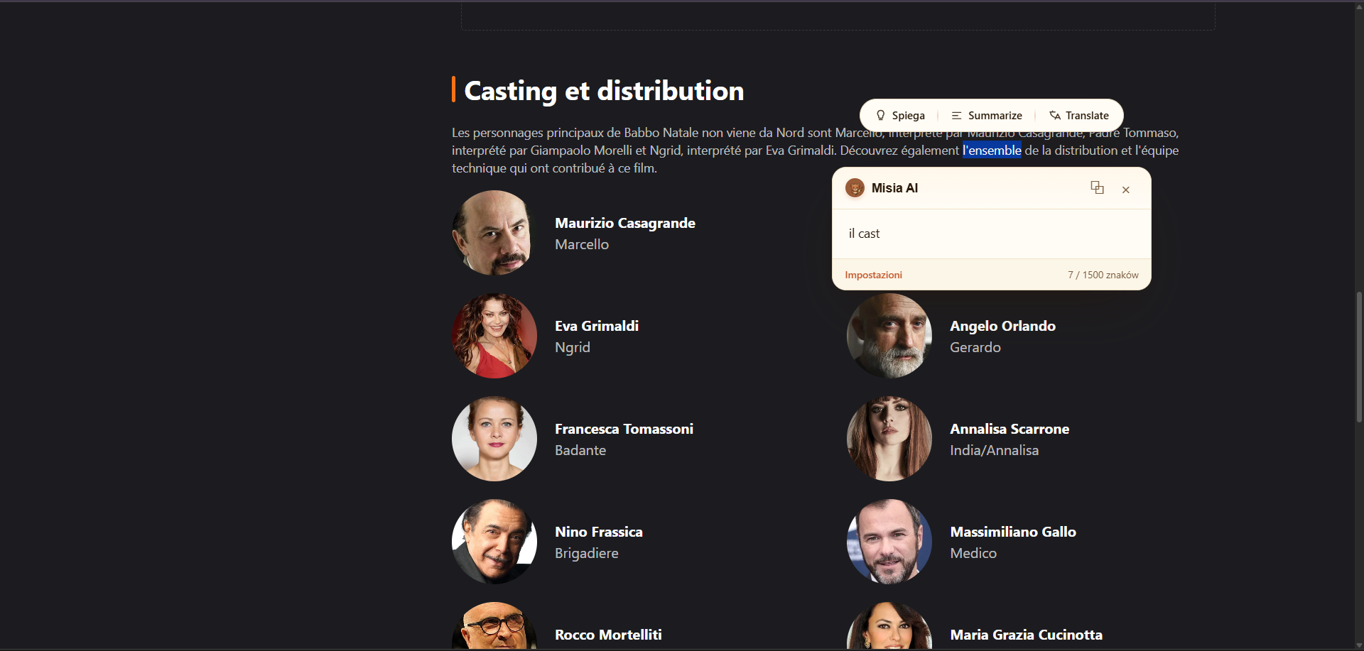
Task: Click the name Maurizio Casagrande
Action: tap(625, 223)
